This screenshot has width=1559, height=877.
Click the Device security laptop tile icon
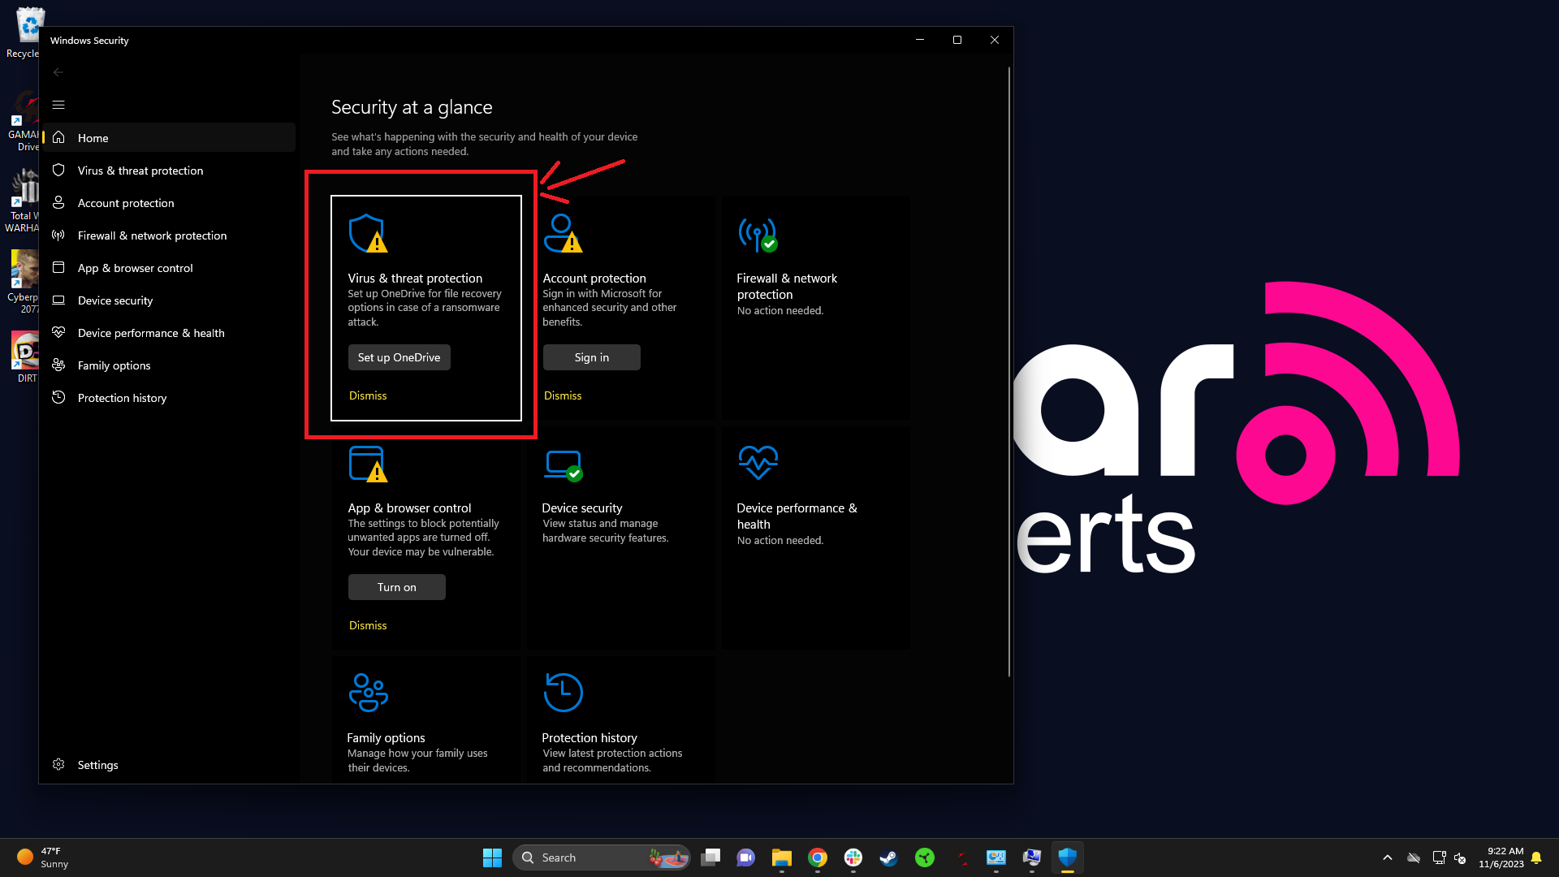pyautogui.click(x=564, y=465)
